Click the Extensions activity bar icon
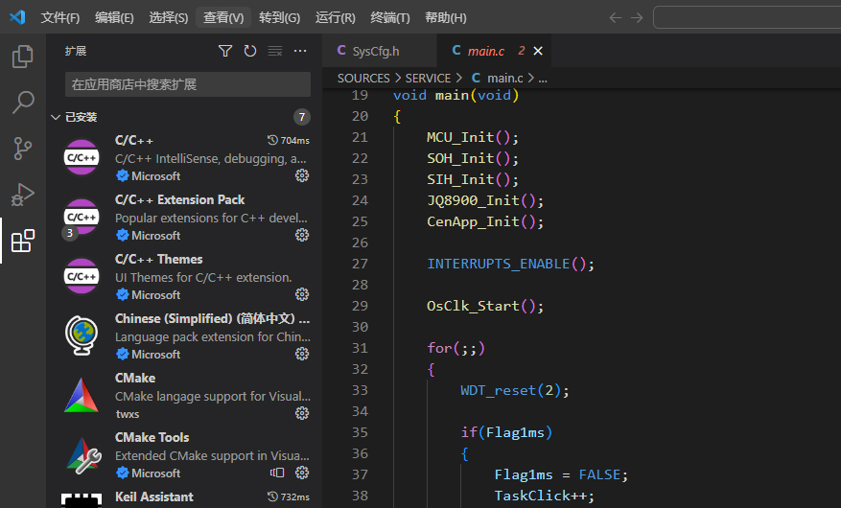Image resolution: width=841 pixels, height=508 pixels. click(x=23, y=241)
